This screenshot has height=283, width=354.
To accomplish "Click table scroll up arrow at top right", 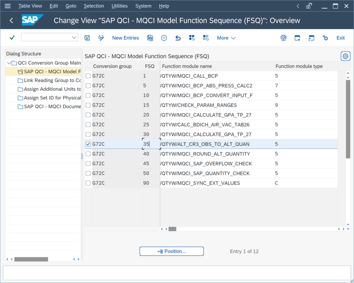I will tap(348, 74).
